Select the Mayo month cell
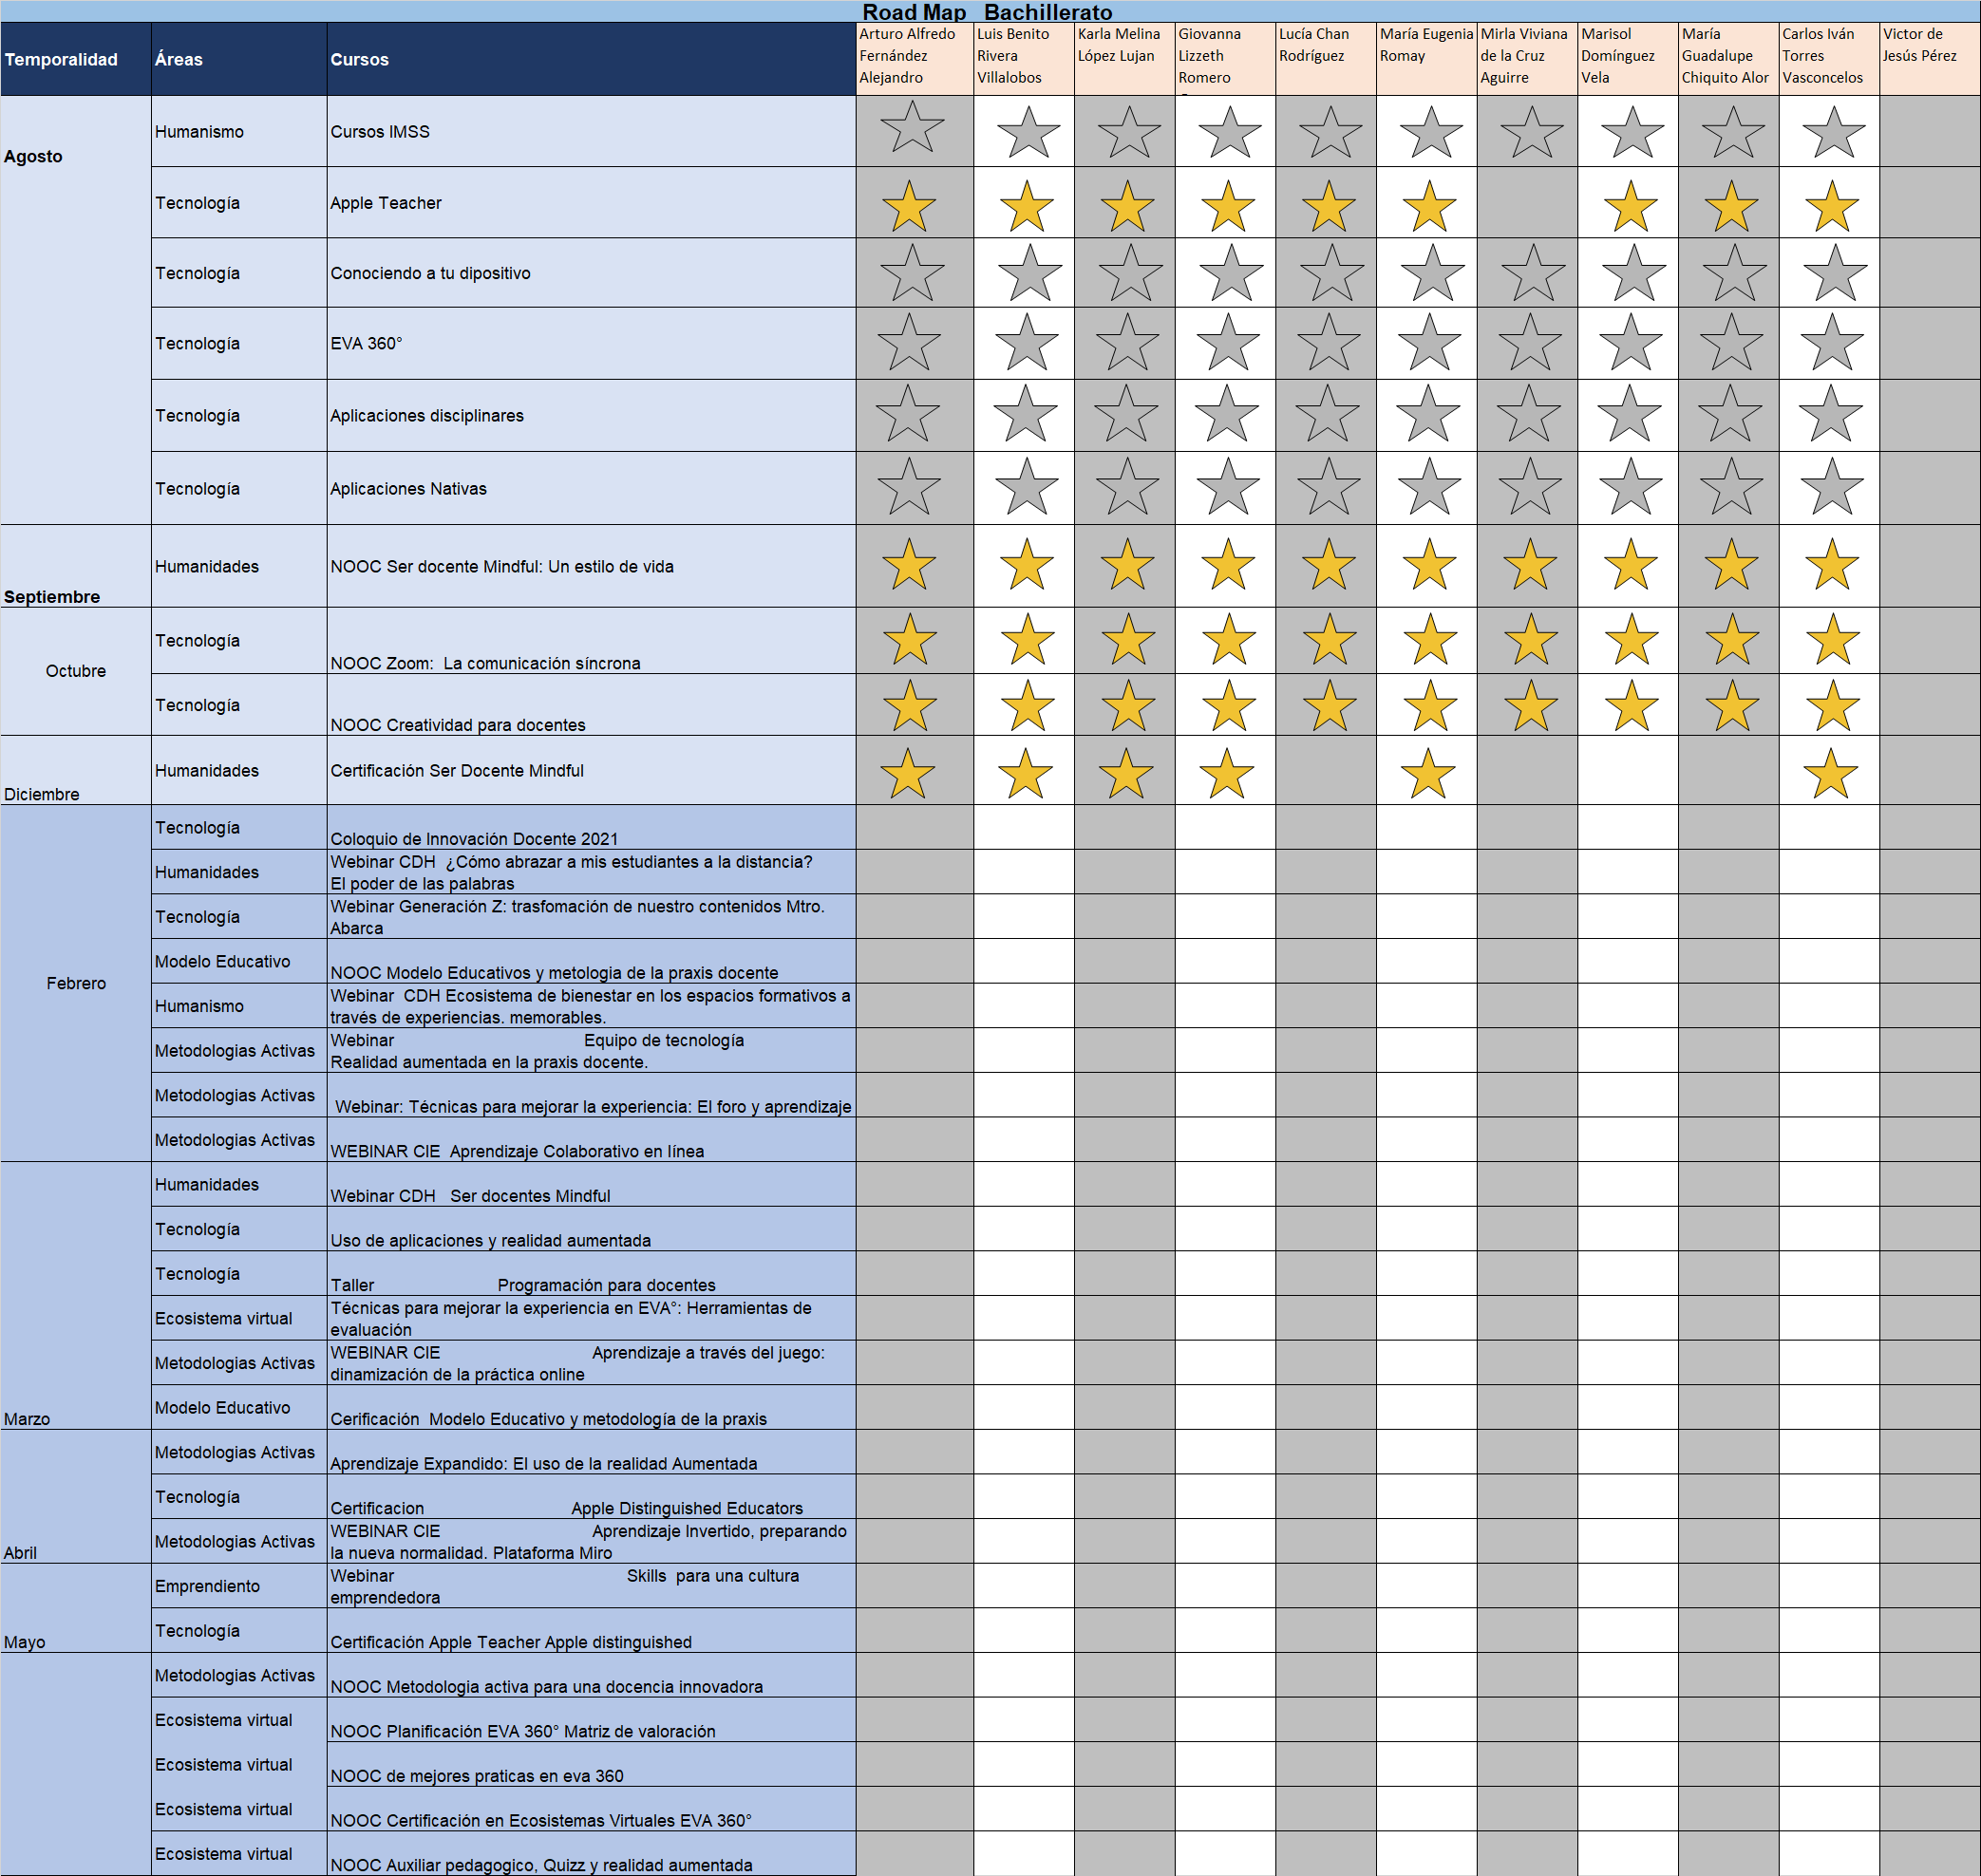This screenshot has height=1876, width=1981. tap(76, 1608)
